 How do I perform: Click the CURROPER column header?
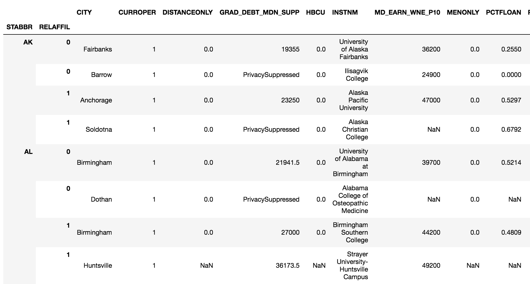(137, 12)
